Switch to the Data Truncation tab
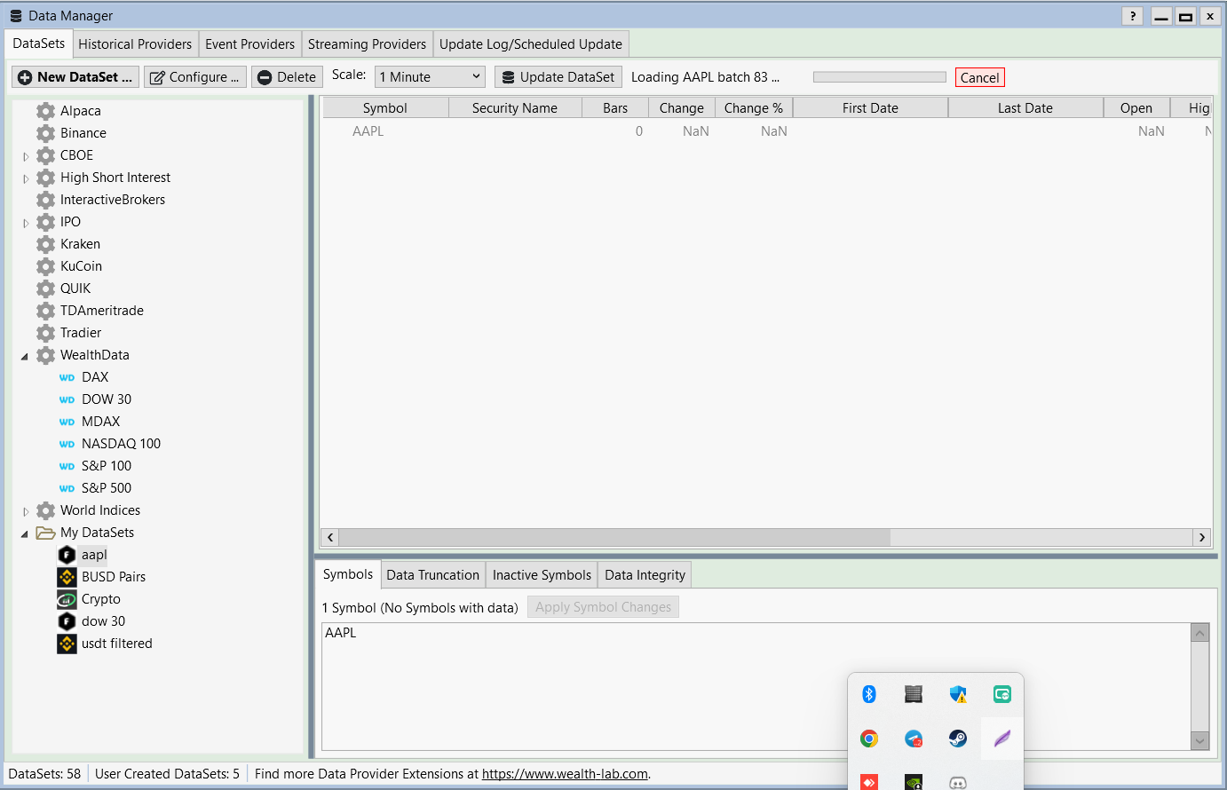1227x790 pixels. [432, 575]
